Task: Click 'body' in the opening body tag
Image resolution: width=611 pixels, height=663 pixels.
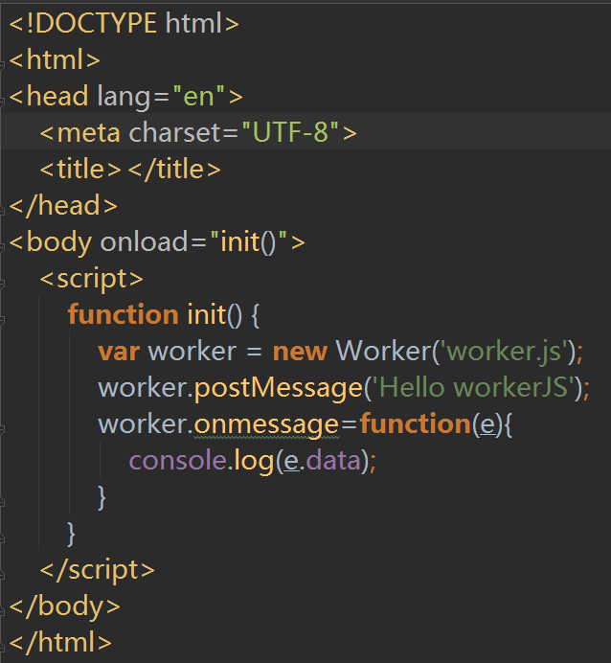Action: (x=59, y=242)
